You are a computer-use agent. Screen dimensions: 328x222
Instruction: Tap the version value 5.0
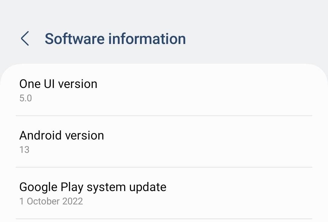click(26, 98)
